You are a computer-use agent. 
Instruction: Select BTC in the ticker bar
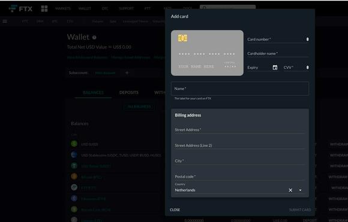(55, 22)
